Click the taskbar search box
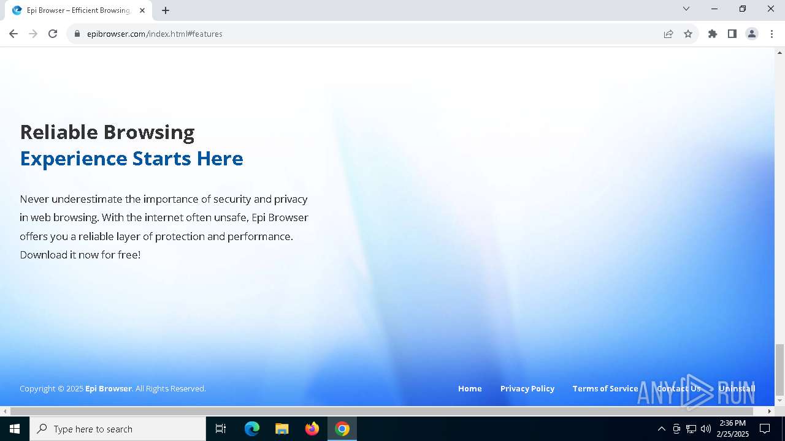 (x=118, y=429)
